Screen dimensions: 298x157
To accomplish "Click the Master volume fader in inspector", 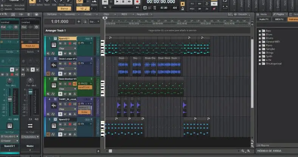I will coord(30,92).
